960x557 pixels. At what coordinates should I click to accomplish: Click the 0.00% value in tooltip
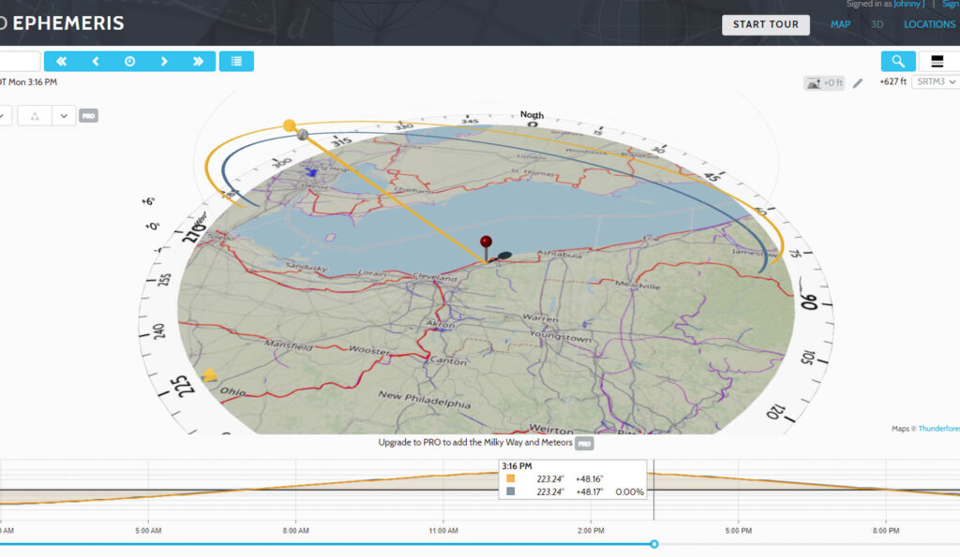tap(629, 491)
